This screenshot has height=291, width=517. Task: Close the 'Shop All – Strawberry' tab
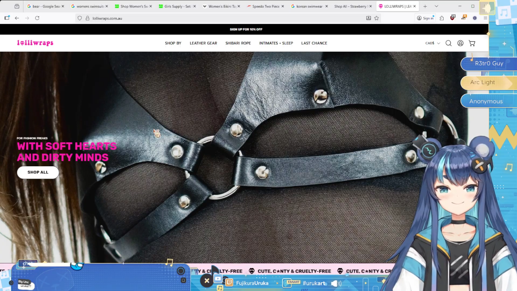370,6
